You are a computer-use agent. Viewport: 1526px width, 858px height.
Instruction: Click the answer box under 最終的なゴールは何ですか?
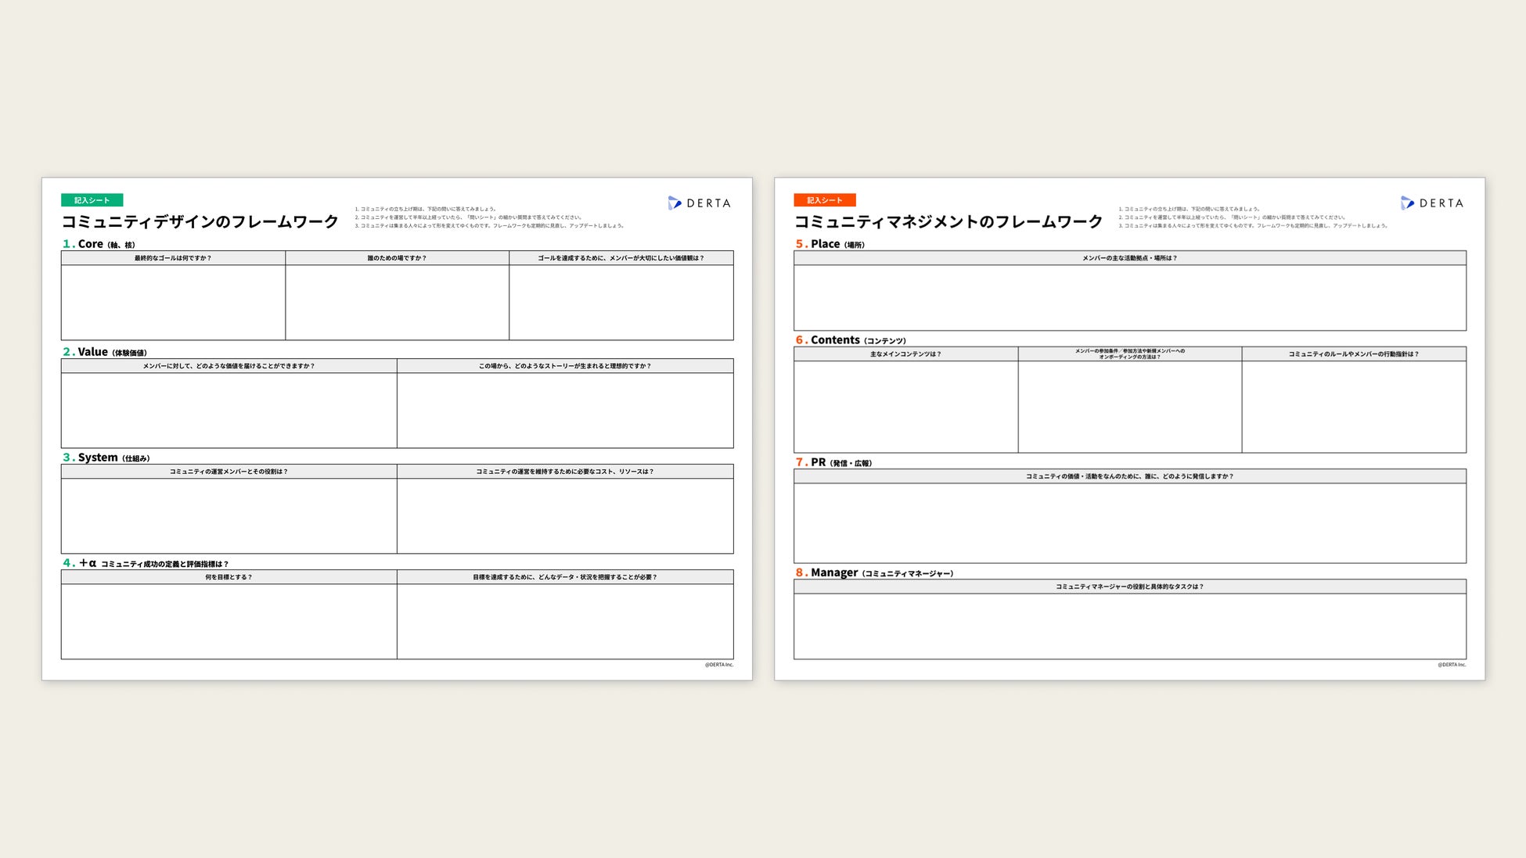pyautogui.click(x=173, y=302)
